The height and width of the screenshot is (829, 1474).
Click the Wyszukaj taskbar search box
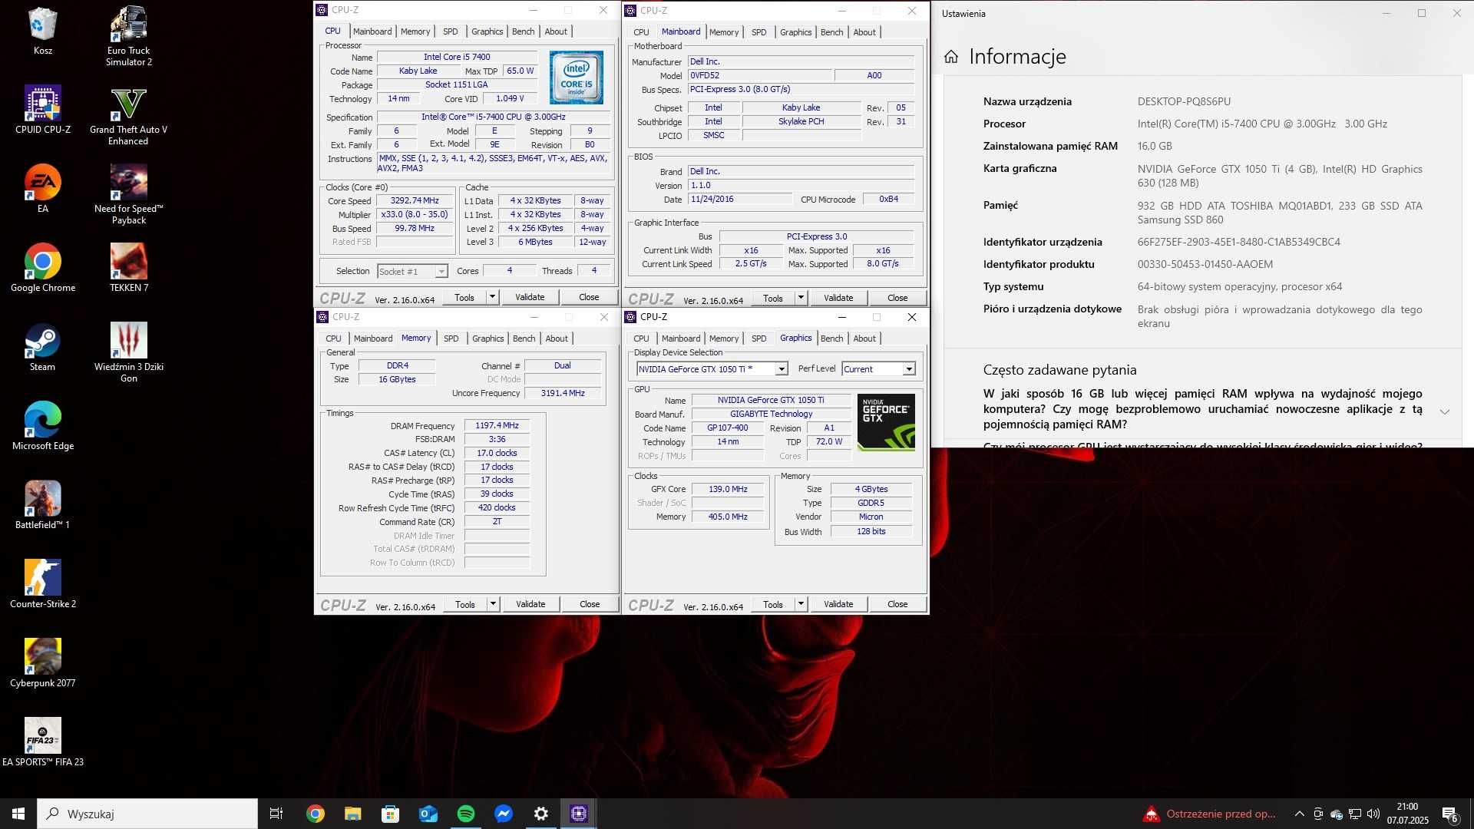(147, 814)
